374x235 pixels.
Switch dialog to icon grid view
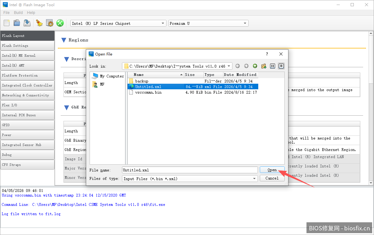[x=273, y=66]
